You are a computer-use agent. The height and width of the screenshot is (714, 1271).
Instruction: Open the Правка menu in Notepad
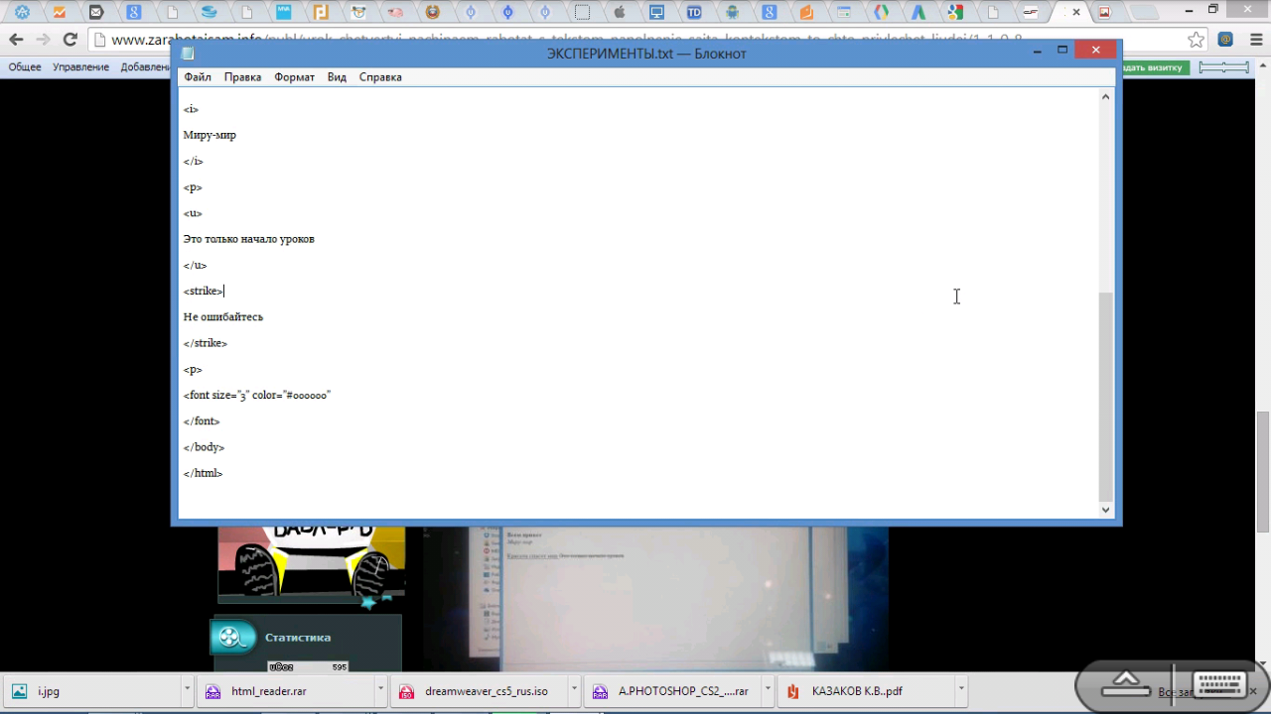tap(242, 76)
